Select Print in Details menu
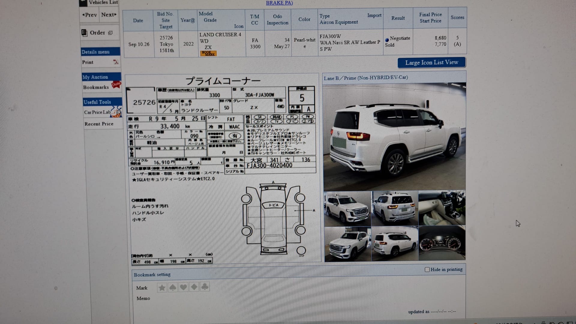576x324 pixels. (88, 62)
